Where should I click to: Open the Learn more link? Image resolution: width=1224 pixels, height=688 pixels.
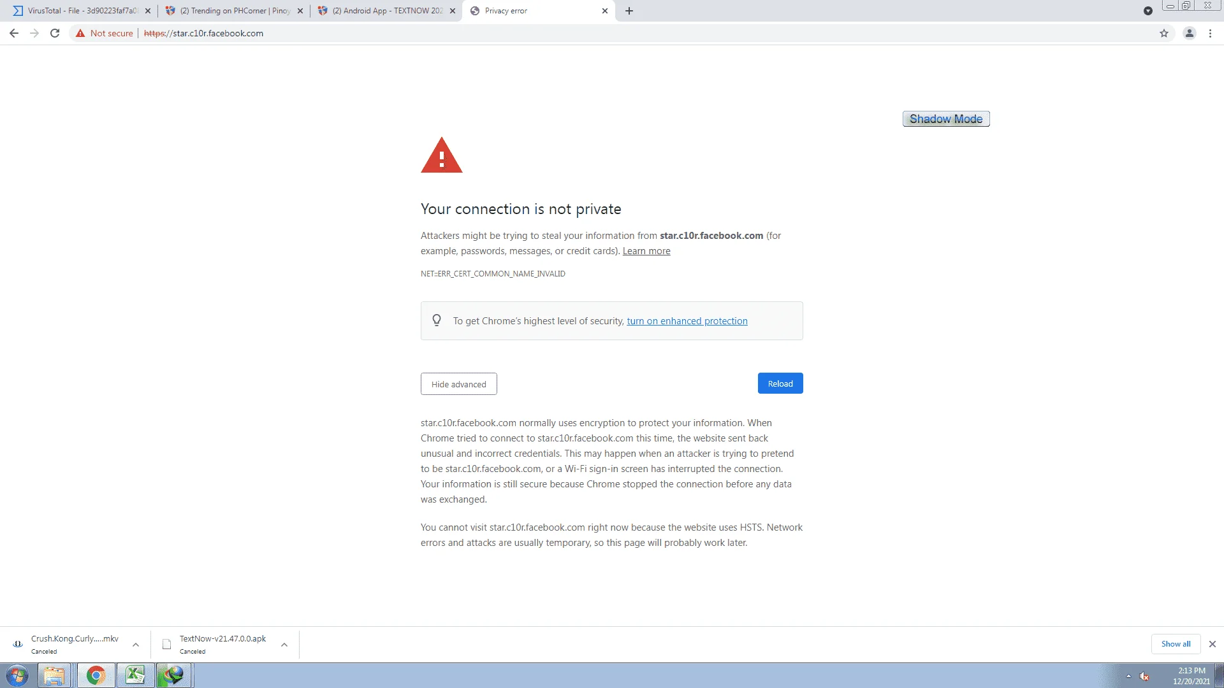click(646, 251)
